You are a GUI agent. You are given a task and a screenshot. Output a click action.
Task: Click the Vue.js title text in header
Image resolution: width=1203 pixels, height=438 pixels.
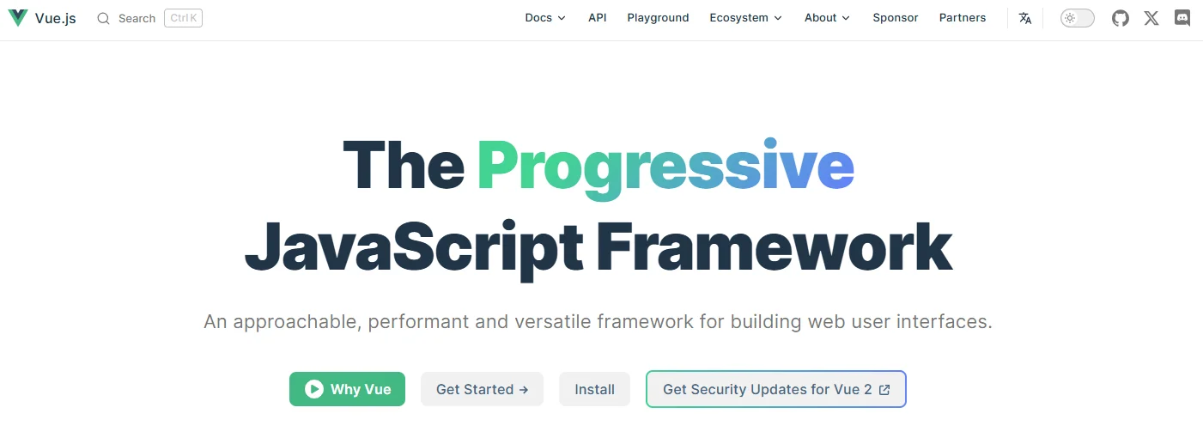[56, 18]
